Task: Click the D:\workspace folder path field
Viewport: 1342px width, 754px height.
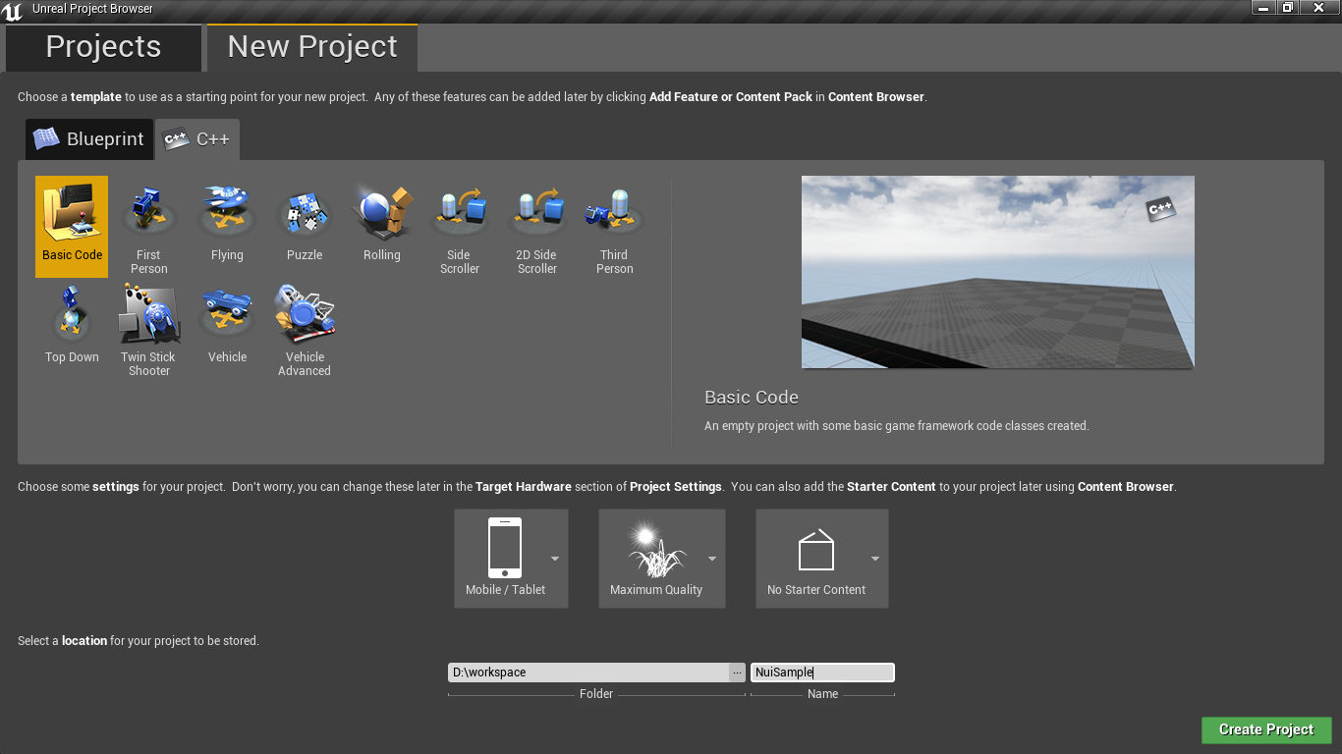Action: [x=588, y=673]
